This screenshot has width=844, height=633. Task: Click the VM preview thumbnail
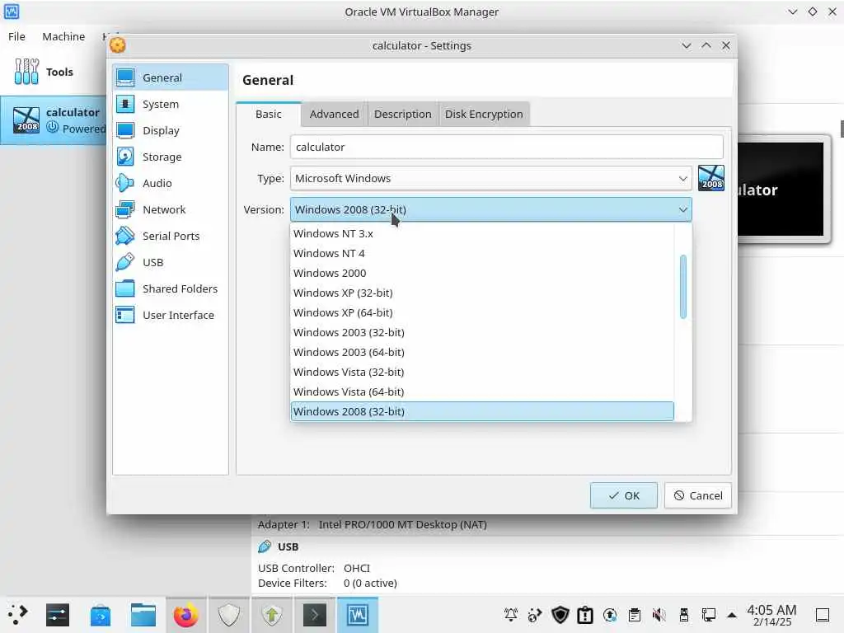(x=784, y=189)
